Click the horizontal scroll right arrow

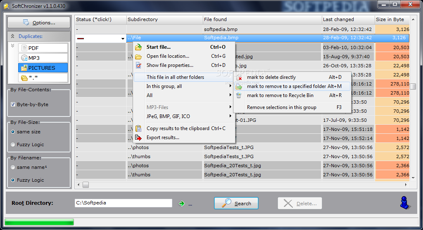[x=406, y=185]
